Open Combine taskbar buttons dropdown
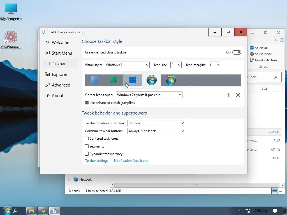Image resolution: width=287 pixels, height=215 pixels. click(156, 131)
